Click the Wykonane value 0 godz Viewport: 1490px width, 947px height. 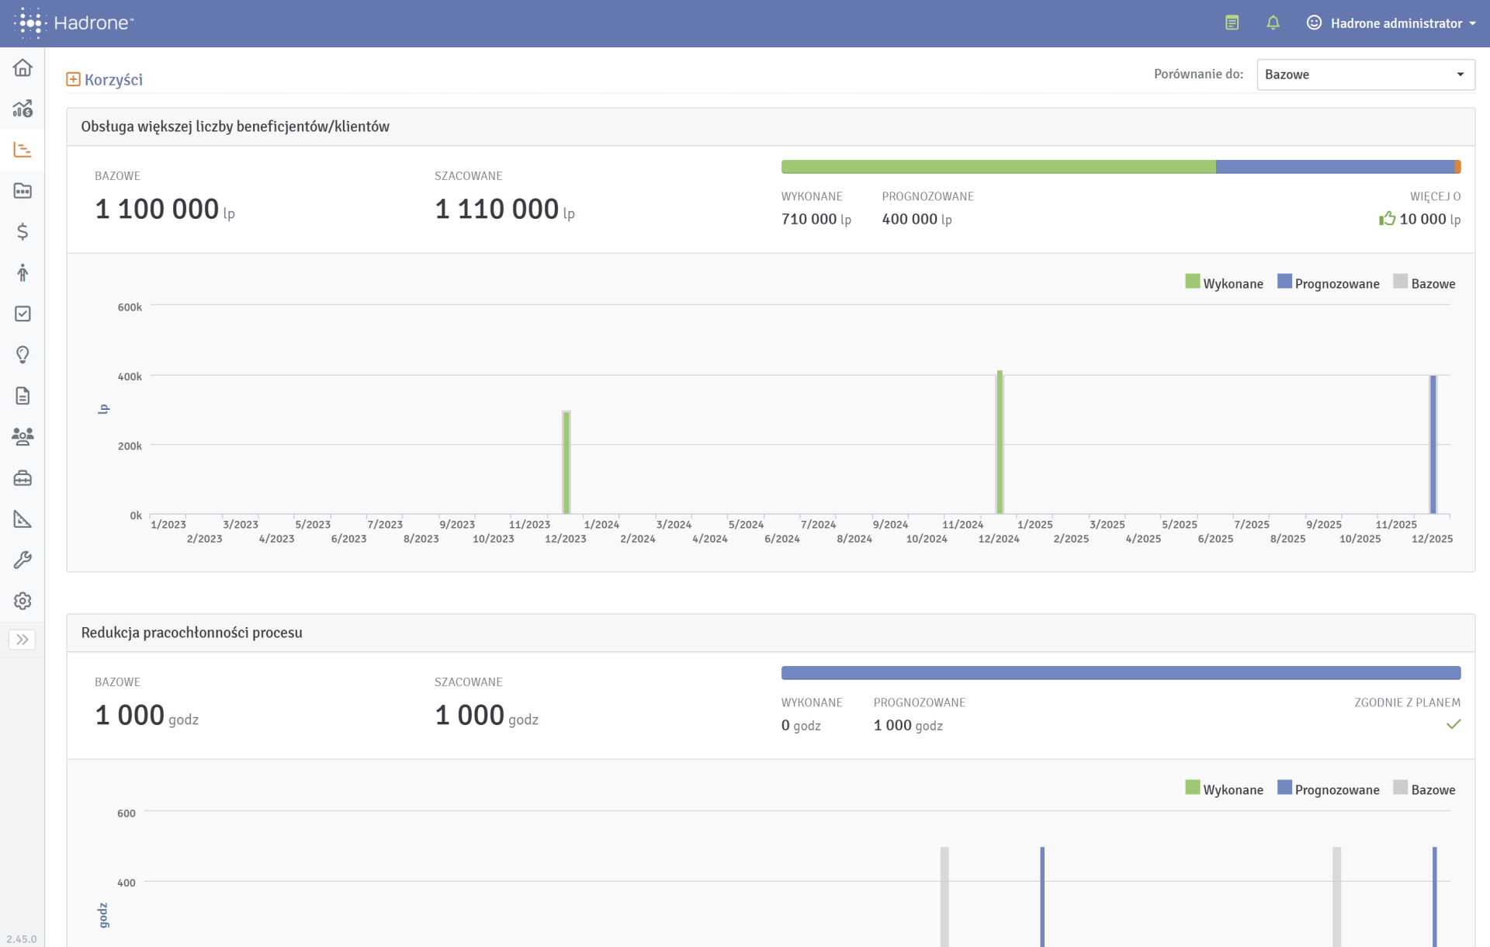801,726
